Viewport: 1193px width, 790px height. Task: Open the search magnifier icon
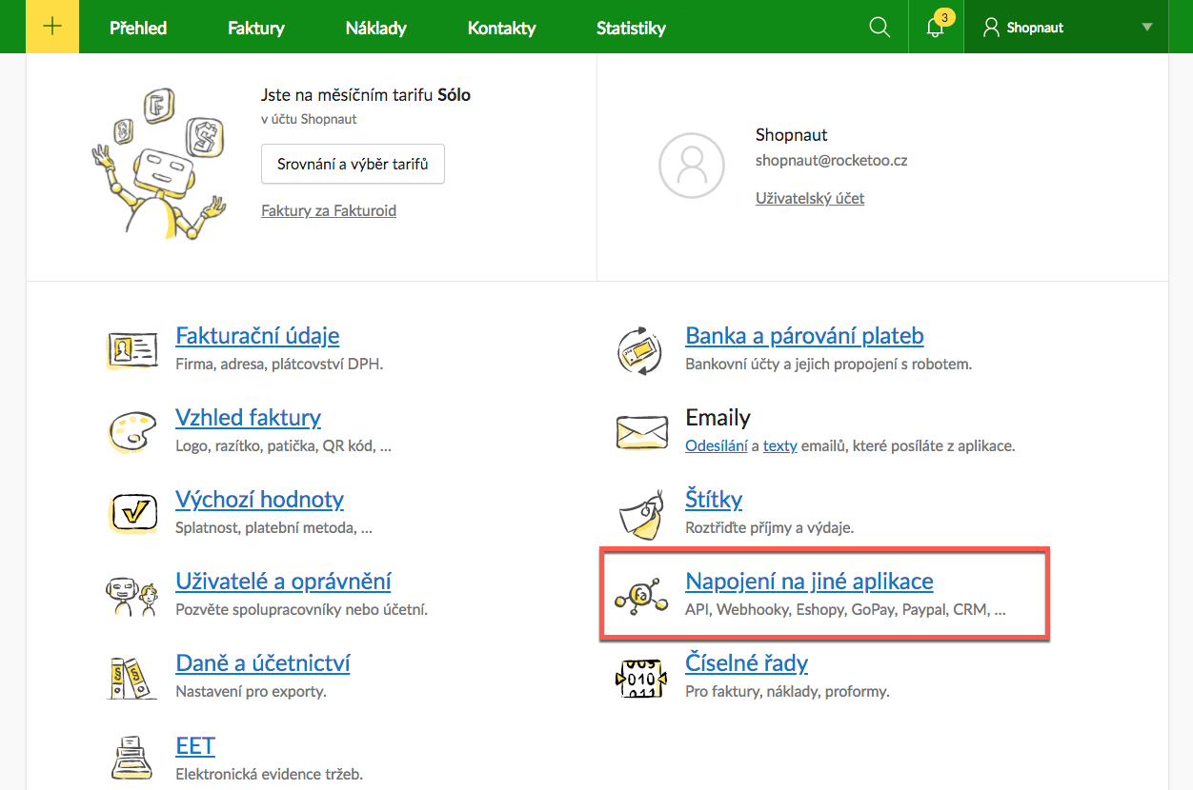[x=880, y=28]
